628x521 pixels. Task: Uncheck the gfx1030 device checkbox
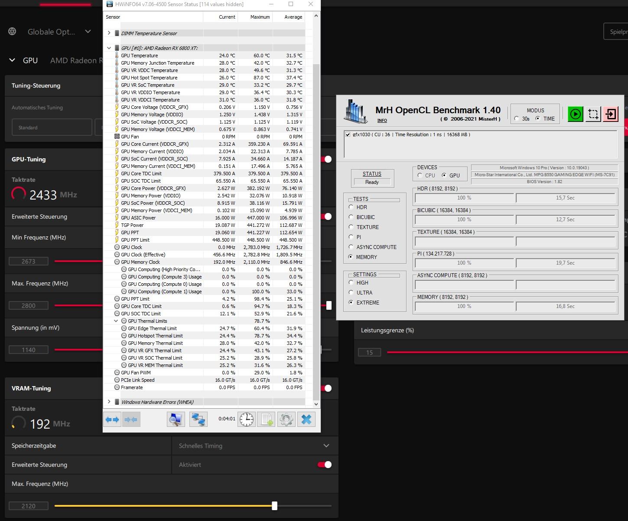348,134
